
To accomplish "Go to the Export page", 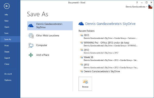I will pos(7,58).
